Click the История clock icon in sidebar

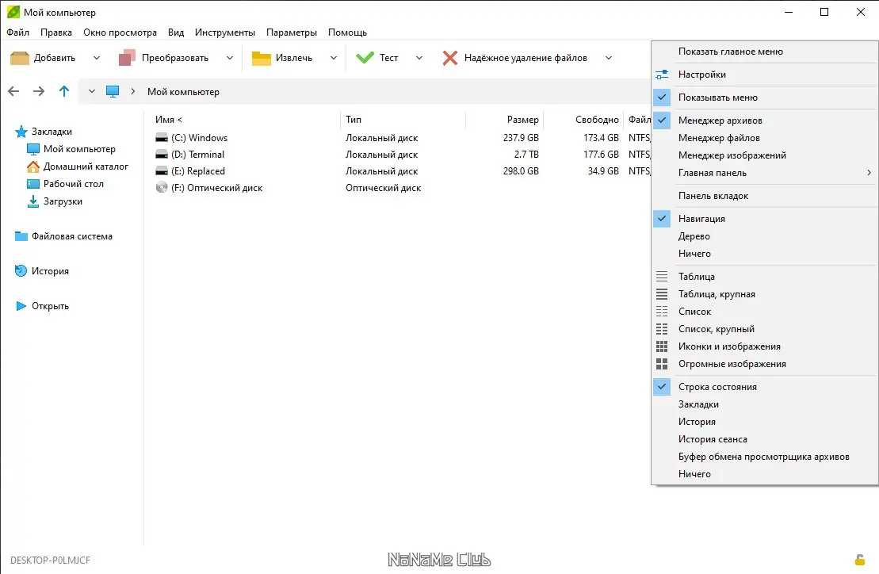(x=21, y=270)
